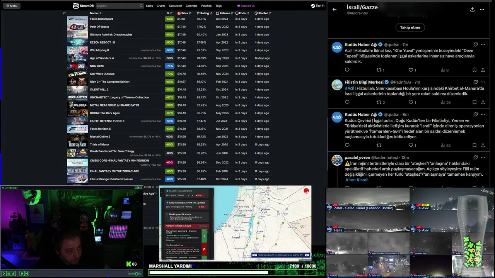Open the Path Of Wuxia game link
The width and height of the screenshot is (495, 278).
(99, 27)
